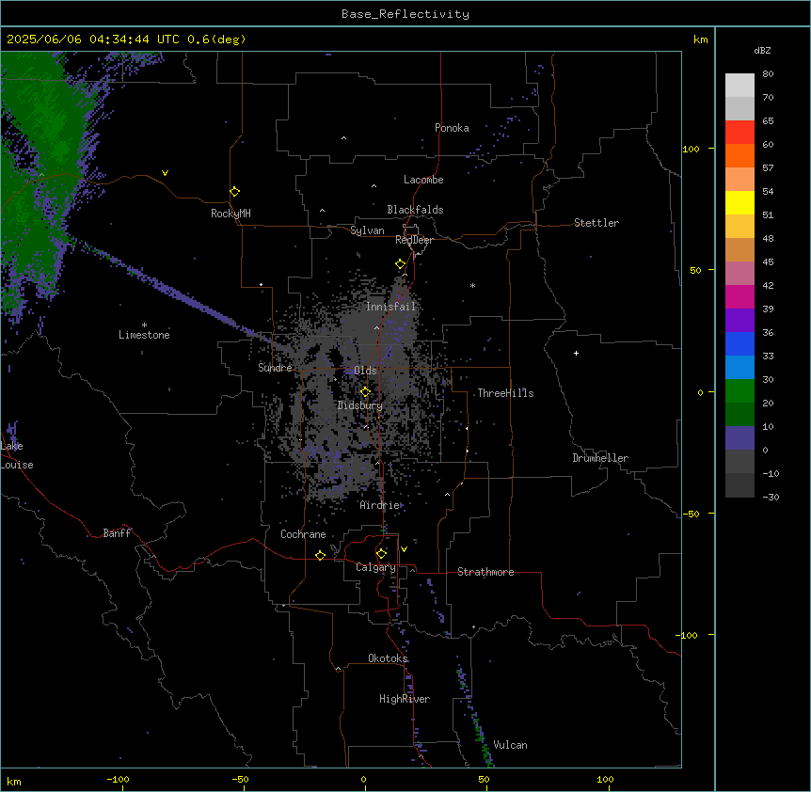Click the Vulcan label
The image size is (811, 792).
(511, 745)
